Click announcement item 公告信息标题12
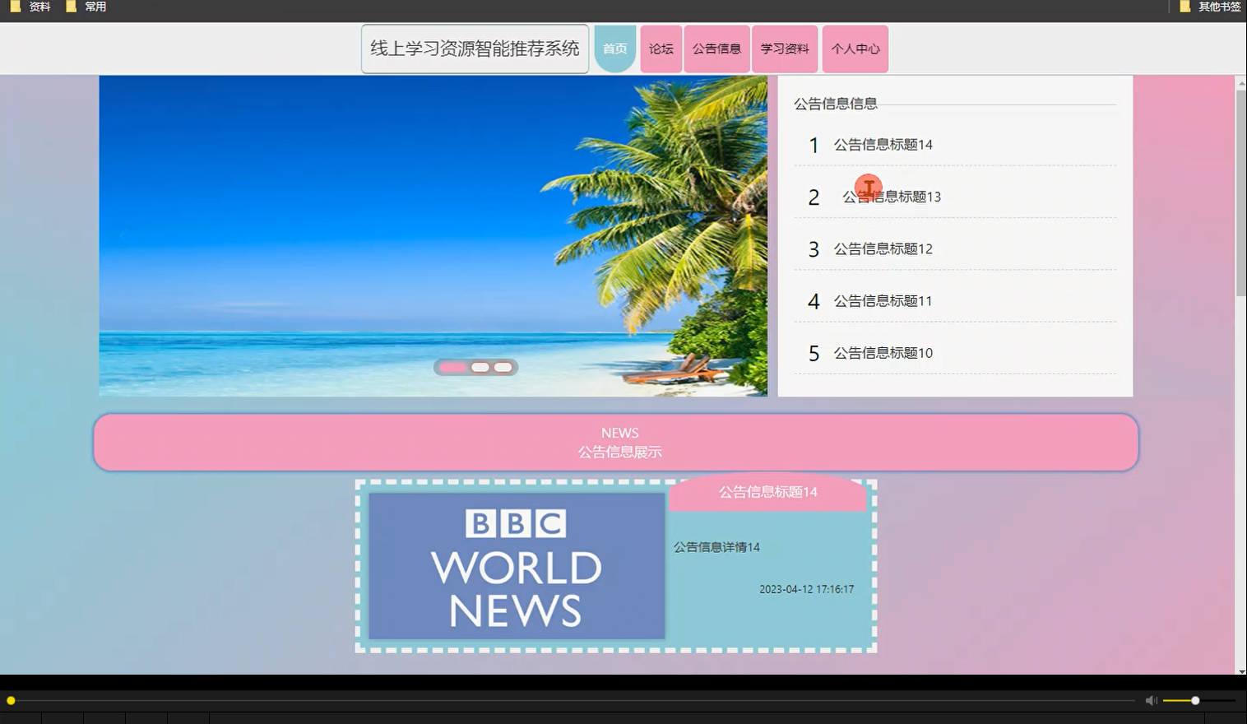This screenshot has height=724, width=1247. [883, 248]
